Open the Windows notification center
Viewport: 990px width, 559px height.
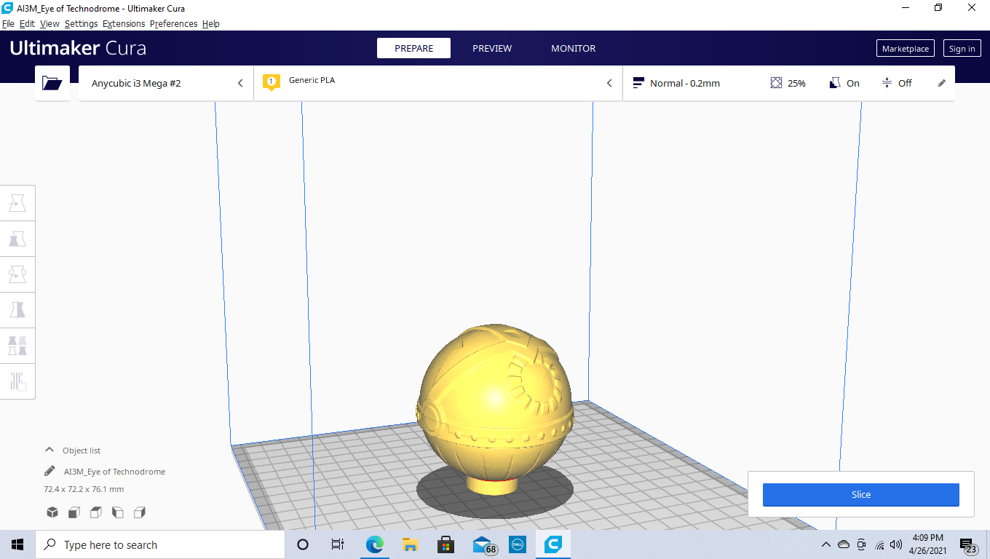coord(967,544)
